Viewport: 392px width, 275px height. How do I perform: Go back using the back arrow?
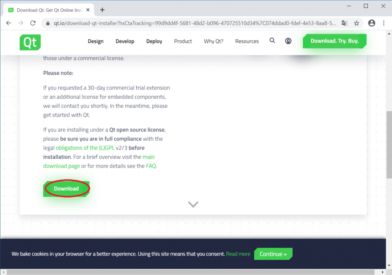[8, 23]
